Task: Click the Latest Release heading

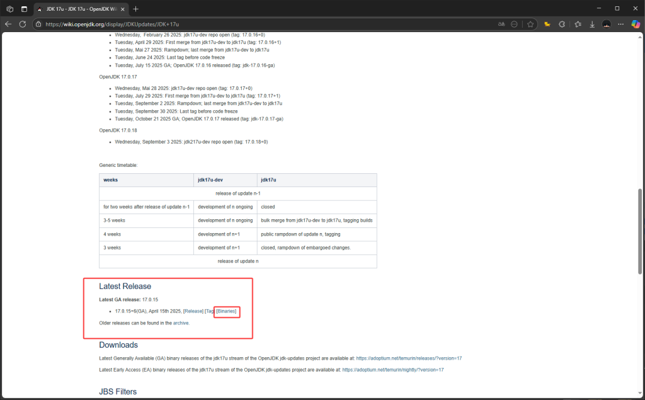Action: [x=125, y=287]
